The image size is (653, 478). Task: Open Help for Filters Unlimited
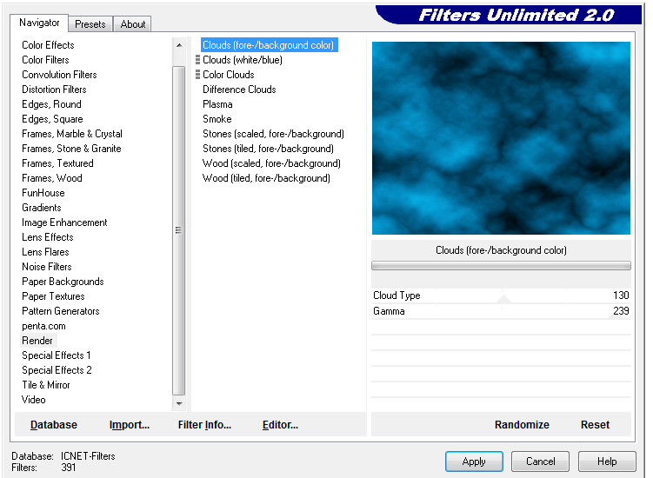pyautogui.click(x=607, y=461)
